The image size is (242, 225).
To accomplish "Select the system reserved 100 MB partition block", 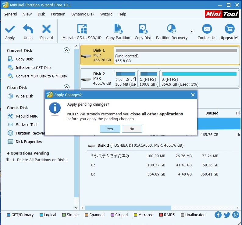I will pos(126,79).
